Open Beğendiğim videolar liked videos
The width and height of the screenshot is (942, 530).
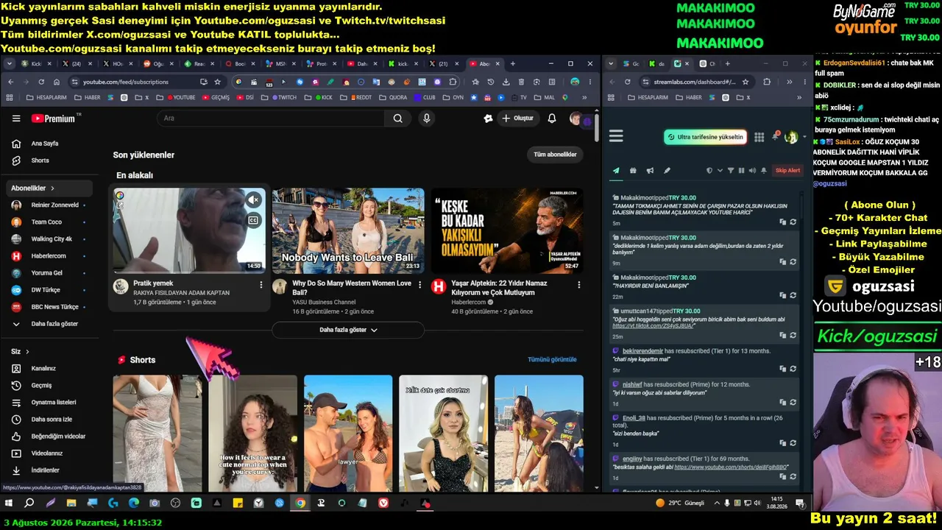(x=49, y=437)
